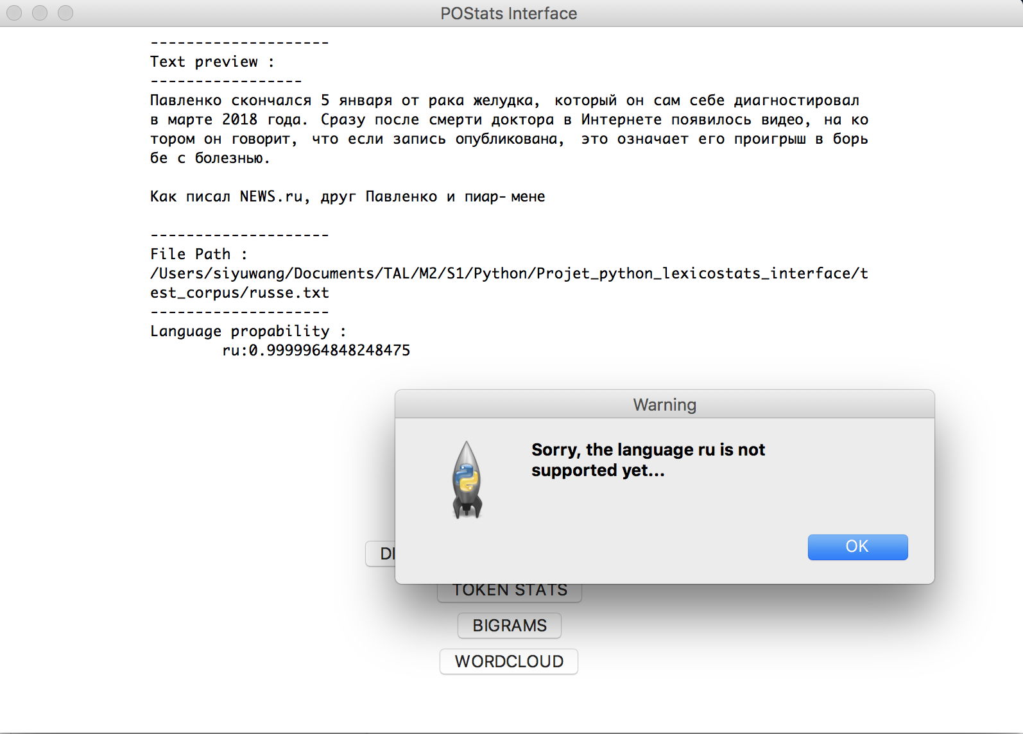Click the russe.txt file path text
This screenshot has height=734, width=1023.
tap(508, 283)
